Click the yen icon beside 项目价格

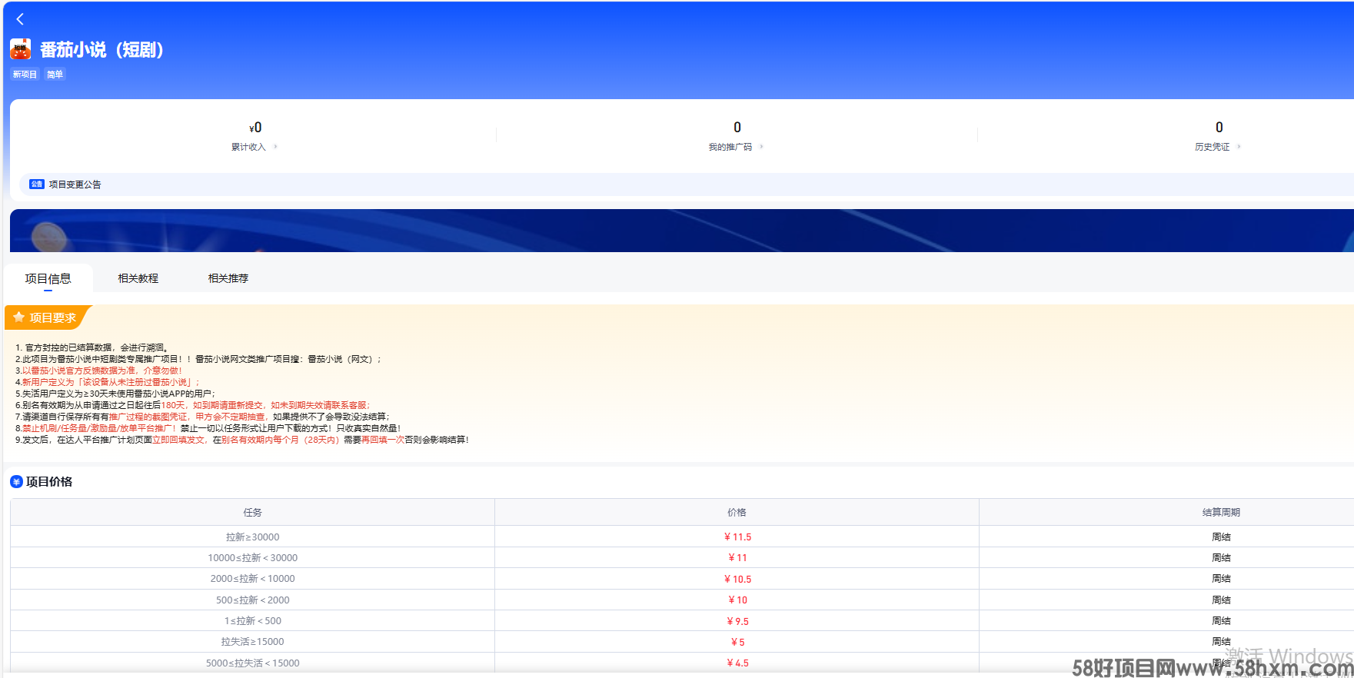(x=16, y=482)
